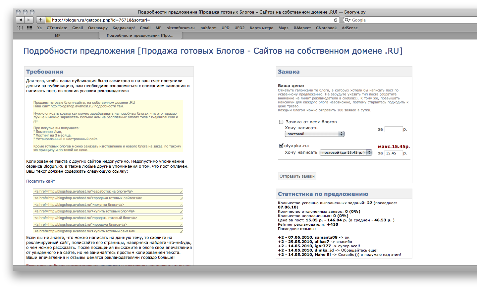Screen dimensions: 477x289
Task: Open the UPD2 bookmark
Action: (239, 28)
